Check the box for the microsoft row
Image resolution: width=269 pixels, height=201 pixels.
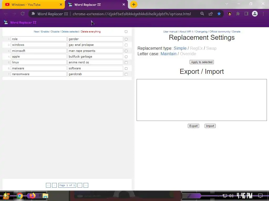(126, 51)
